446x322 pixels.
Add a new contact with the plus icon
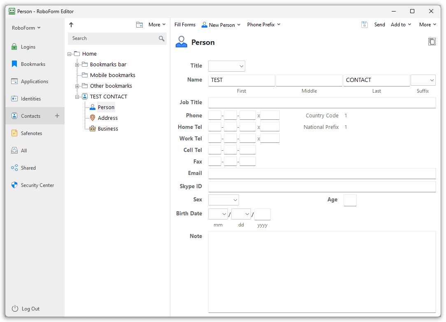pyautogui.click(x=57, y=116)
